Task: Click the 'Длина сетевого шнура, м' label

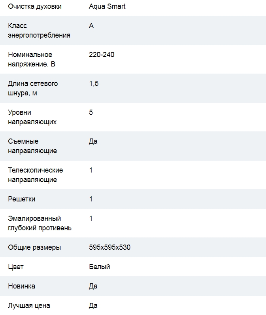Action: (x=33, y=88)
